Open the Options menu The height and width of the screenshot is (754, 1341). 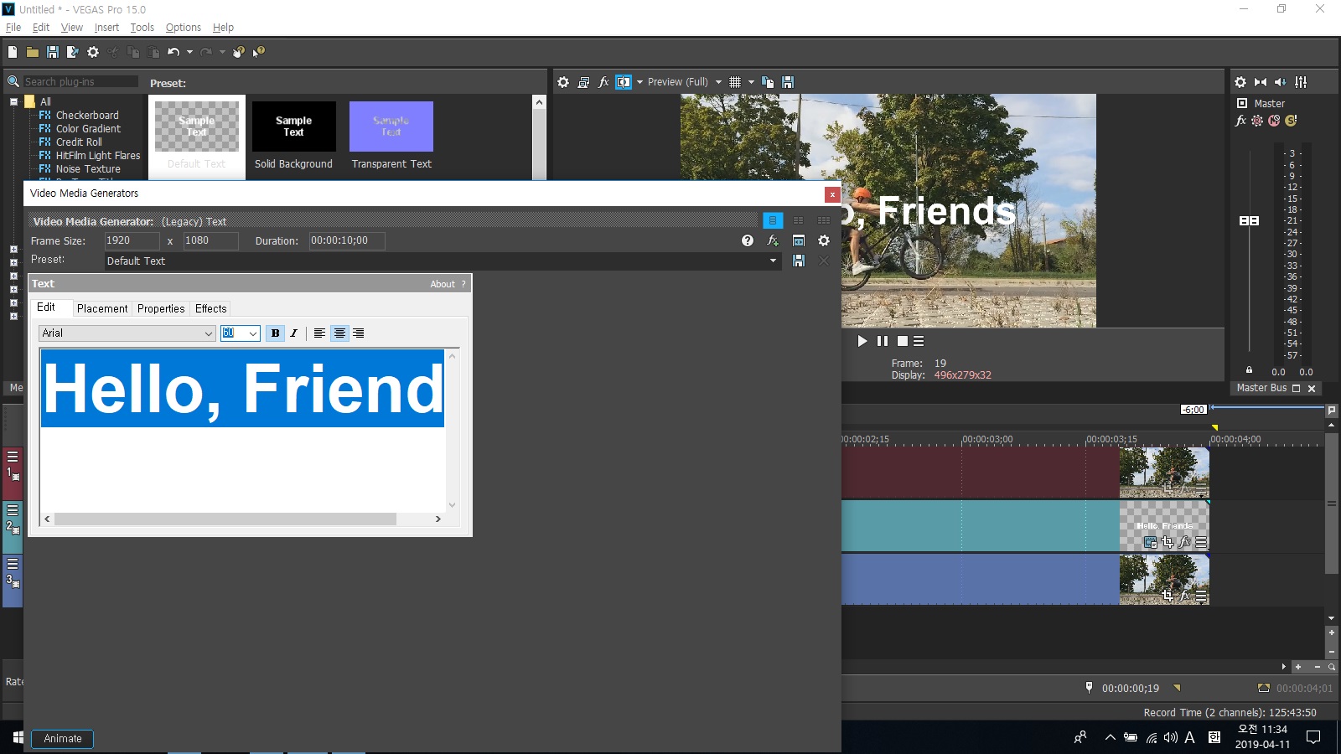point(184,27)
